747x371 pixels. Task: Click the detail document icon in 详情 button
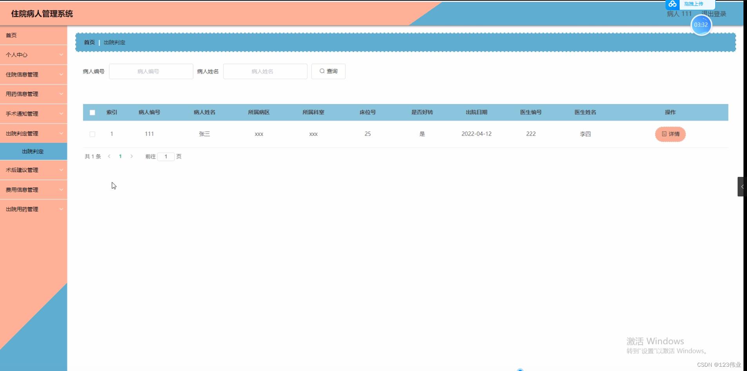664,134
